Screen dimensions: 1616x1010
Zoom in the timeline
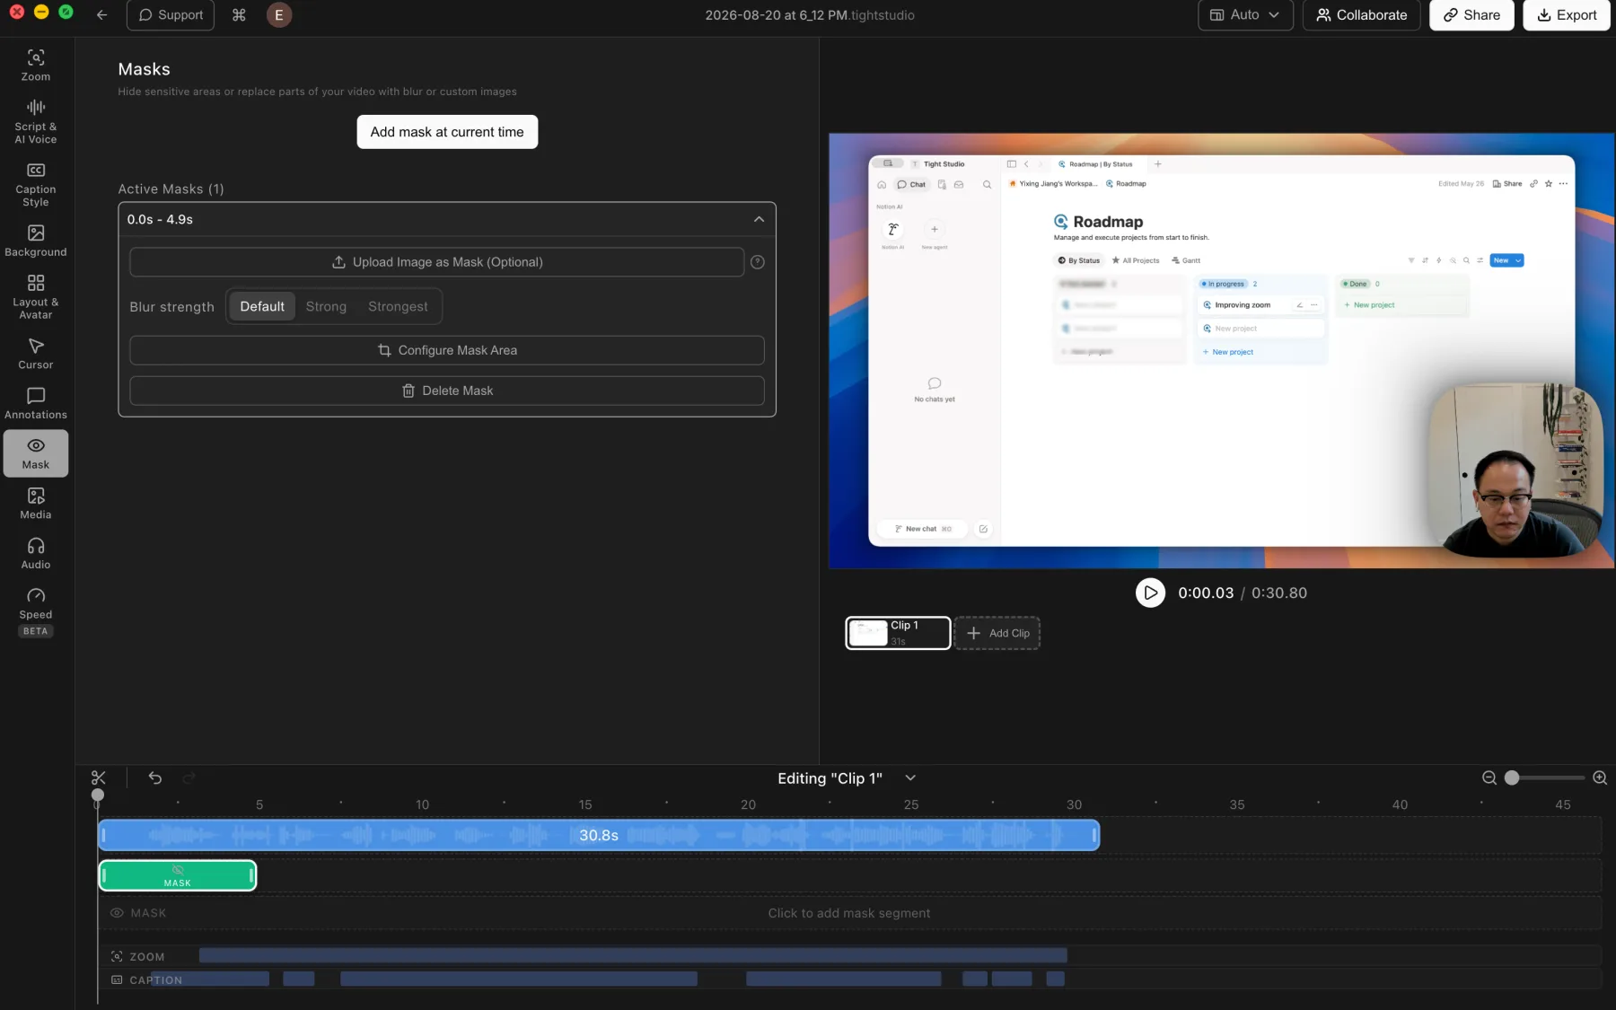[x=1600, y=777]
